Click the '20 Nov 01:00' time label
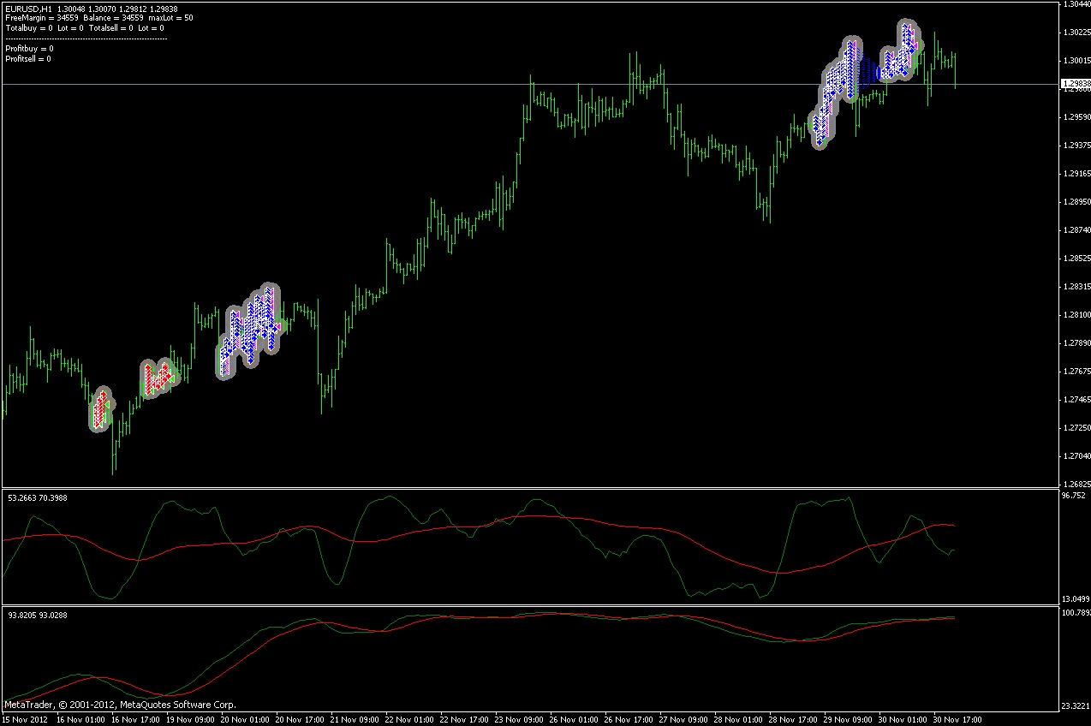Screen dimensions: 1091x726 [245, 720]
